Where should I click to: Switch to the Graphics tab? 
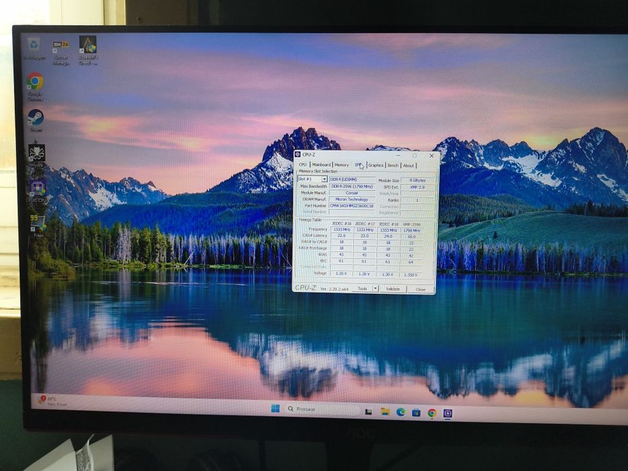pyautogui.click(x=376, y=165)
